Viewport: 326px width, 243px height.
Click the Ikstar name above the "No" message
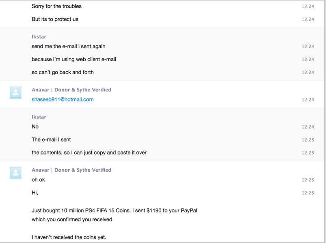click(x=39, y=117)
